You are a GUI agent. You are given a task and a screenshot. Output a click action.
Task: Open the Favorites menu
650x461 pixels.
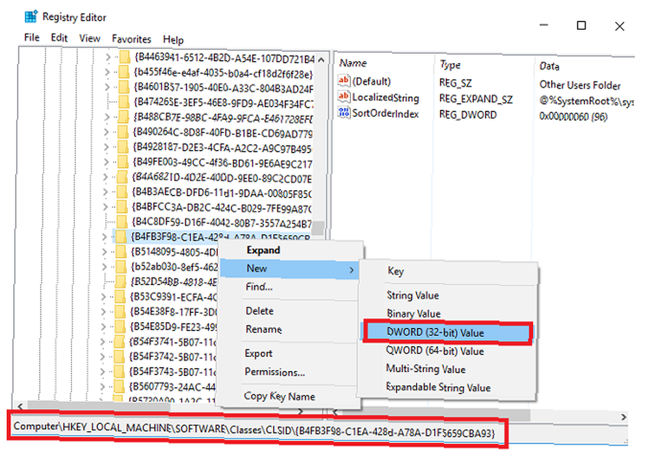[131, 40]
